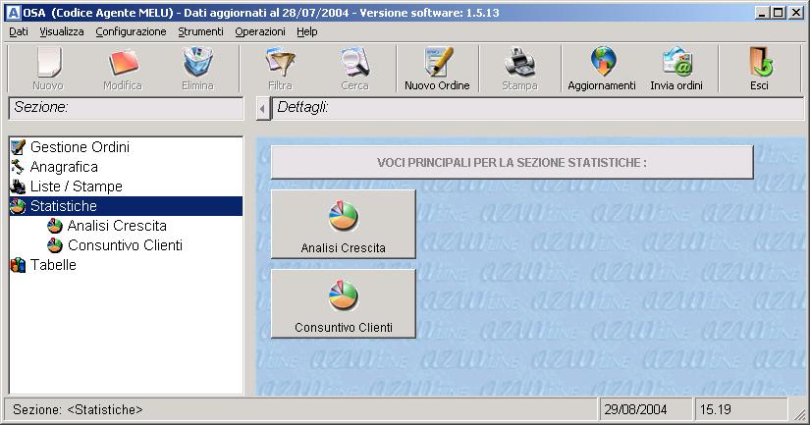The image size is (810, 425).
Task: Open the Dati menu
Action: [19, 31]
